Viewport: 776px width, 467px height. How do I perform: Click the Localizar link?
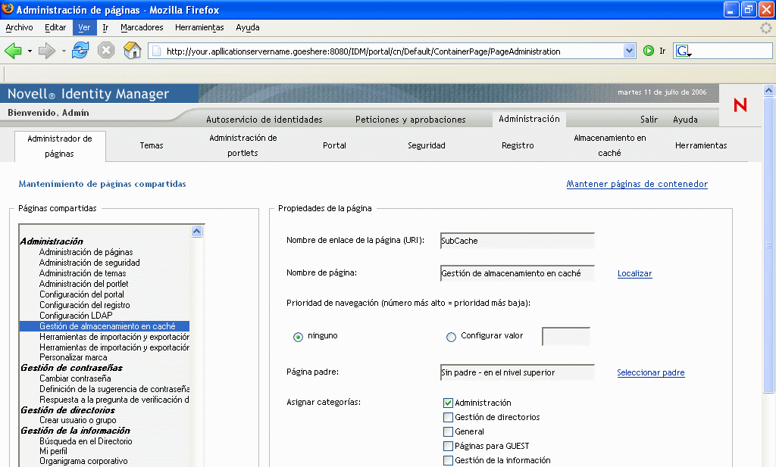(x=634, y=274)
